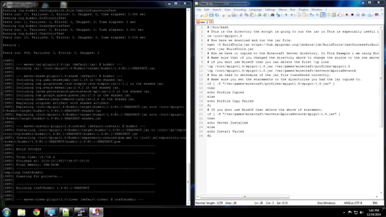Toggle synchronize vertical scrolling

tap(299, 15)
